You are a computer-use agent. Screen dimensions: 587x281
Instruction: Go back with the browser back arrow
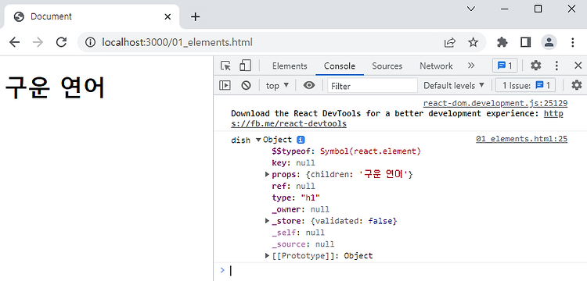(x=14, y=42)
